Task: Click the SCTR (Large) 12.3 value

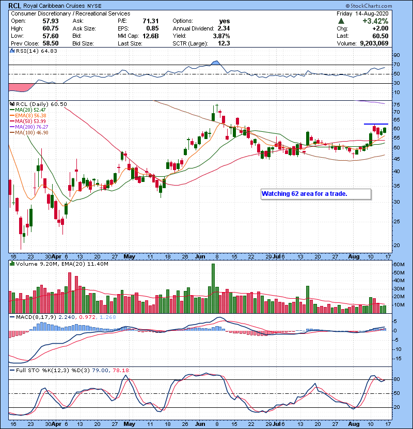Action: 224,43
